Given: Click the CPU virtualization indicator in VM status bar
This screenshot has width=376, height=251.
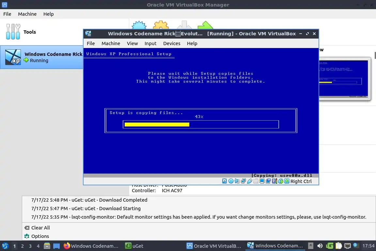Looking at the screenshot, I should point(274,181).
